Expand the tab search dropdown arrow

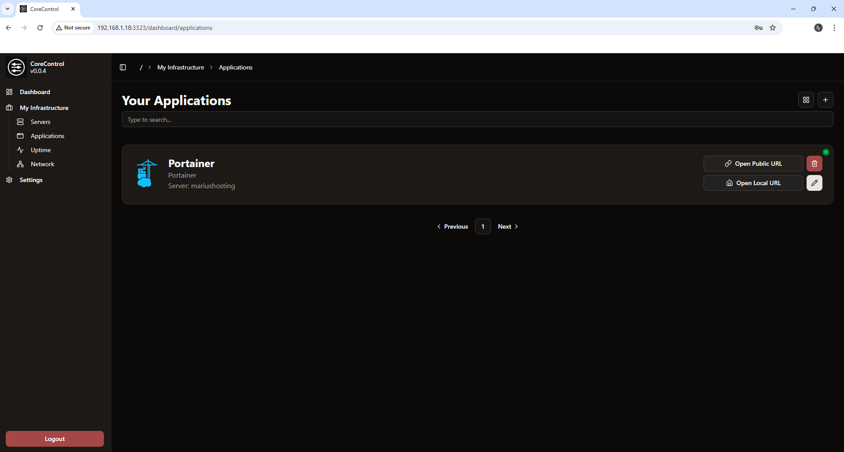pyautogui.click(x=7, y=9)
